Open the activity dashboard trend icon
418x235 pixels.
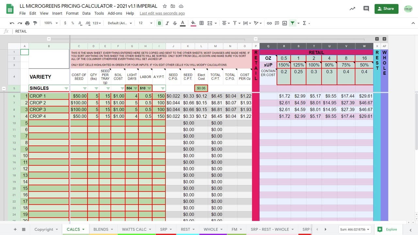tap(352, 9)
